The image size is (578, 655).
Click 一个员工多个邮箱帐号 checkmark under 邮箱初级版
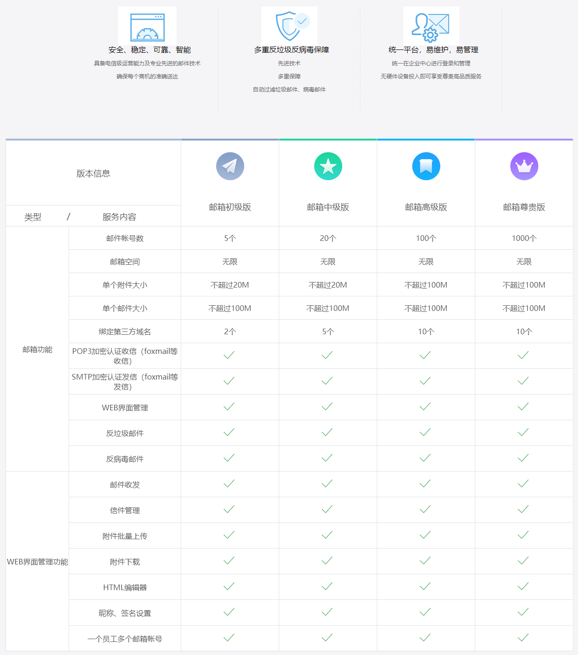229,638
